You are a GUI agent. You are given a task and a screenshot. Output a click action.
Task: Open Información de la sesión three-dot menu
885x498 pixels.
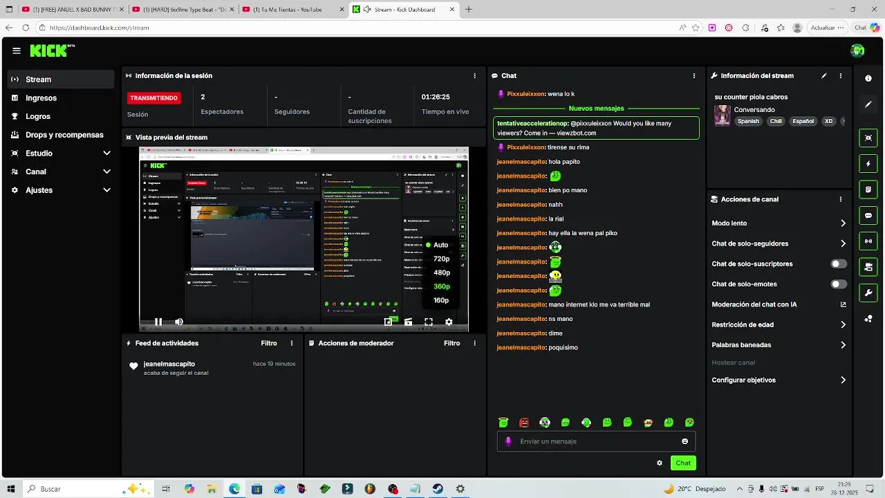(474, 76)
